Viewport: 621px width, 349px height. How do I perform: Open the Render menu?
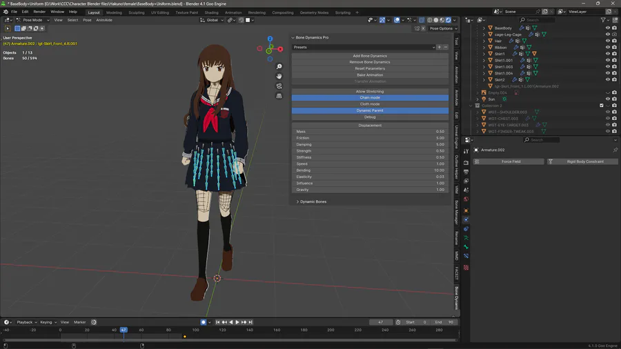(x=39, y=12)
